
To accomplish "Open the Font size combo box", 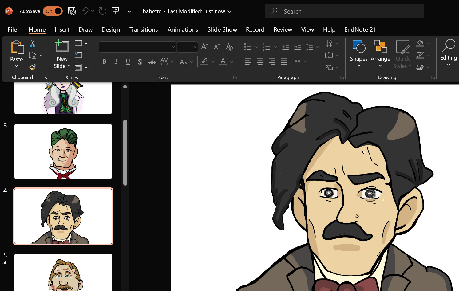I will pyautogui.click(x=188, y=47).
